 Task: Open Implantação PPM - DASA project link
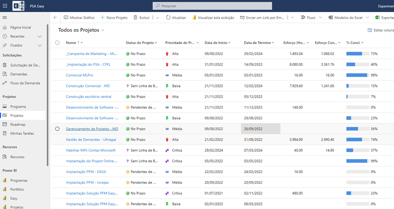point(86,172)
